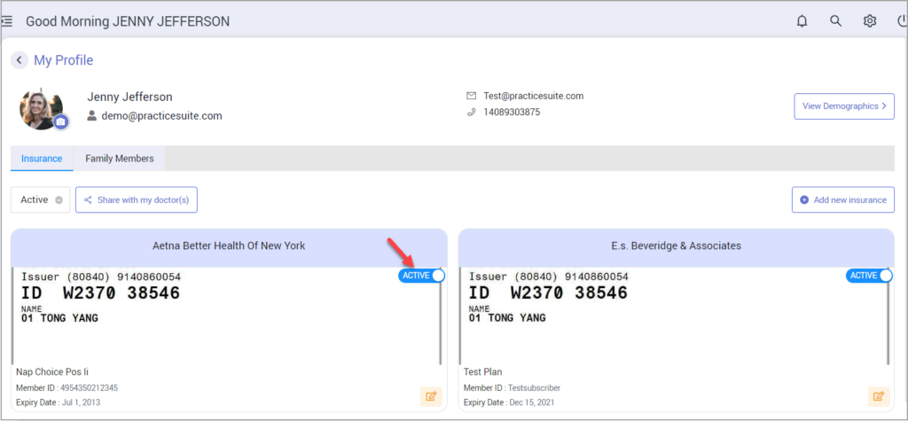Click the E.s. Beveridge & Associates card header
The image size is (908, 421).
point(676,246)
